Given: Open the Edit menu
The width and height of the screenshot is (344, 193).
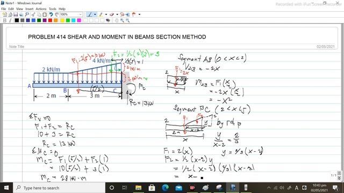Looking at the screenshot, I should click(x=11, y=9).
